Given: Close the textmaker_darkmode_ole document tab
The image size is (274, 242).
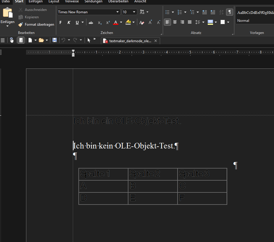Looking at the screenshot, I should [x=156, y=41].
